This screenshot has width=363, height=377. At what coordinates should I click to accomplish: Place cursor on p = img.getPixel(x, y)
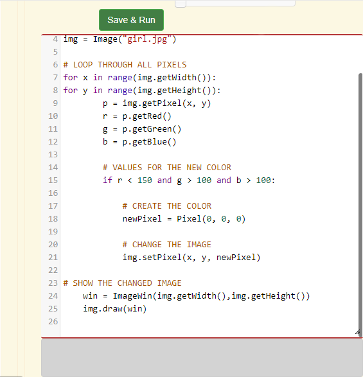(x=157, y=103)
